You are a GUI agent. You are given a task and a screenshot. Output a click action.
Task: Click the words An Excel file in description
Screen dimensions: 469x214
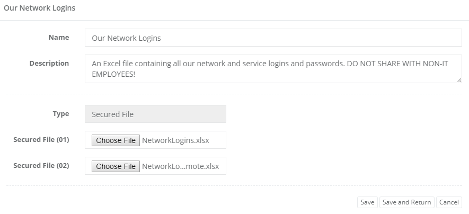(112, 64)
